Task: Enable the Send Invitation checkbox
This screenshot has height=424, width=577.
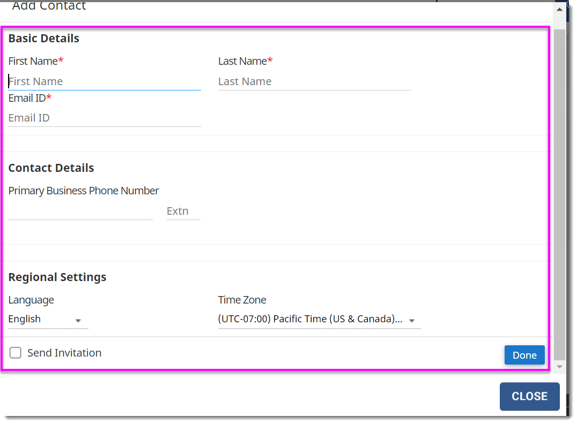Action: [15, 352]
